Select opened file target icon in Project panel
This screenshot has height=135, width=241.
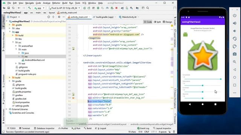click(x=49, y=17)
